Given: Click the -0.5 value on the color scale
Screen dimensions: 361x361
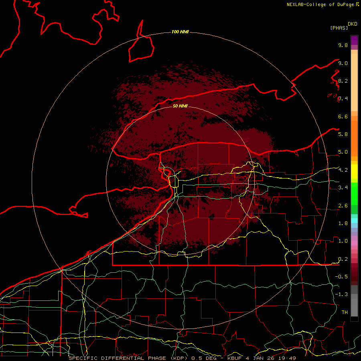Looking at the screenshot, I should click(341, 276).
